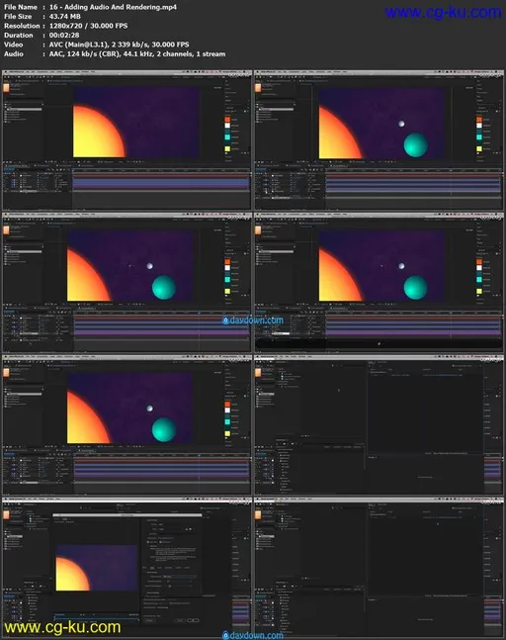Click the teal planet in second frame's viewer
The image size is (506, 640).
click(x=415, y=144)
